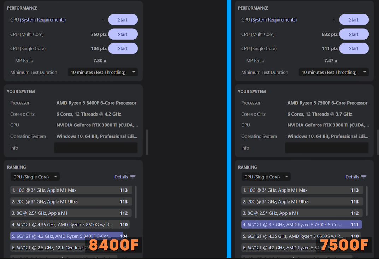Open Minimum Test Duration dropdown in 8400F window
Screen dimensions: 379x259
(103, 72)
